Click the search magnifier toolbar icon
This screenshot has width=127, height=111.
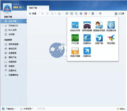click(x=76, y=13)
